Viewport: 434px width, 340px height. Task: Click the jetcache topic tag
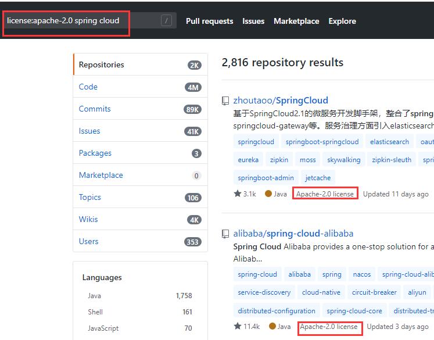[x=318, y=178]
